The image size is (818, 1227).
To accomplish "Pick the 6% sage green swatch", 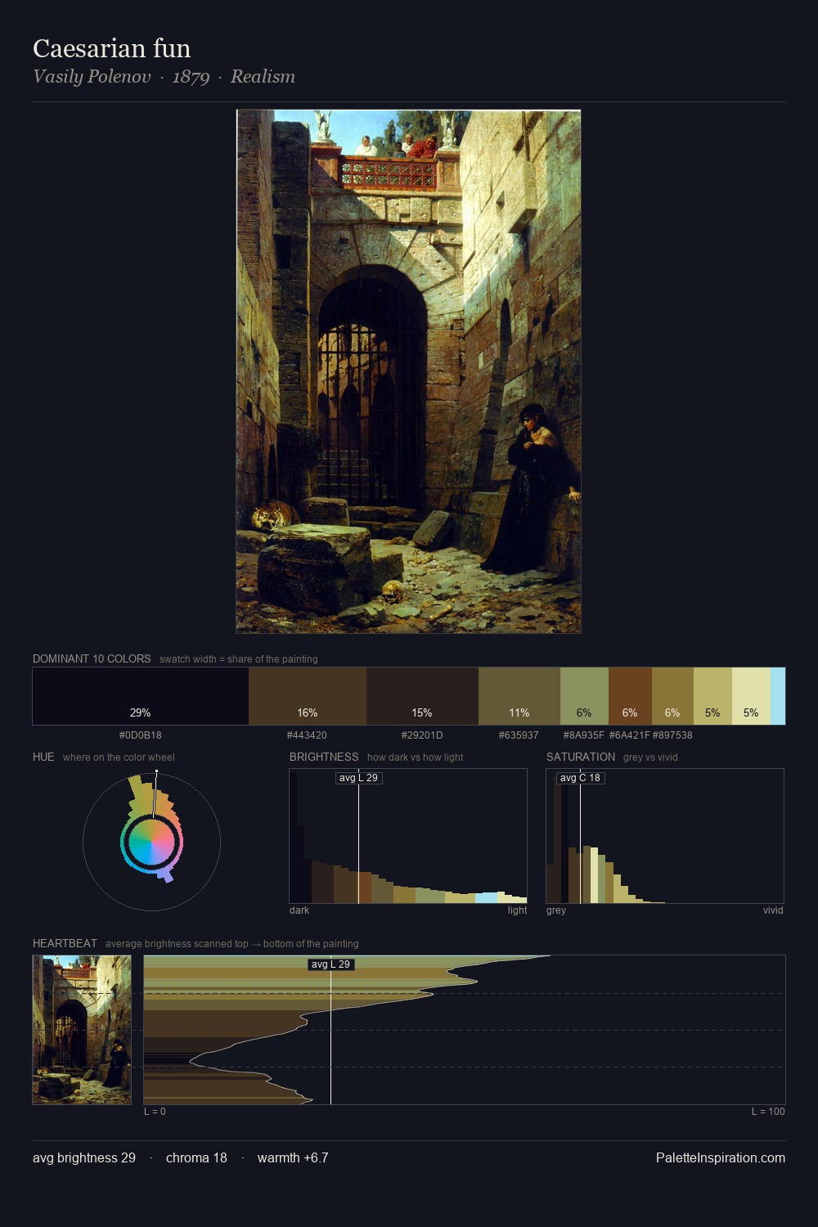I will [584, 696].
